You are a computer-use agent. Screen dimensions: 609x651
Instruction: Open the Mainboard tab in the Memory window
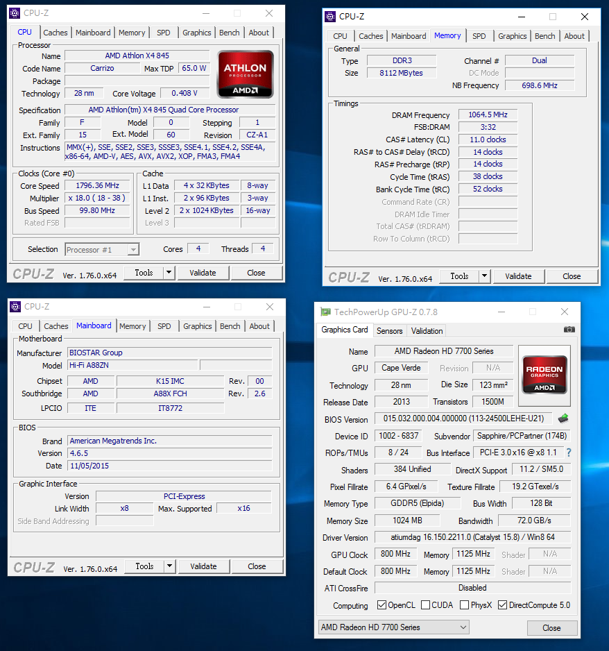click(x=409, y=36)
